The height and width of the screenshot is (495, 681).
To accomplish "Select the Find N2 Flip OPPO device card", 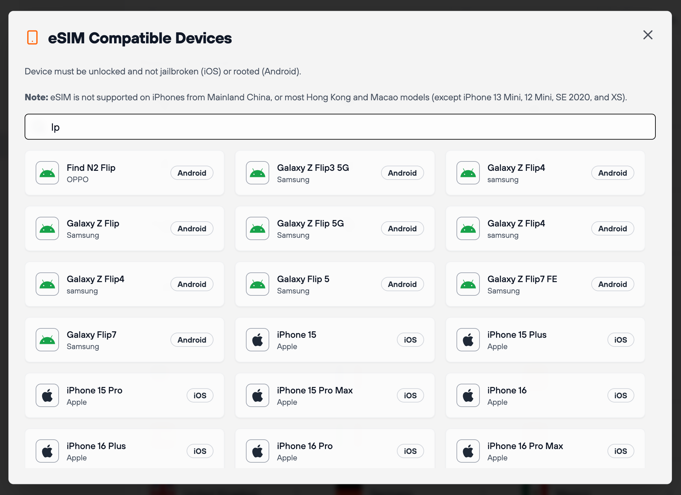I will click(124, 173).
